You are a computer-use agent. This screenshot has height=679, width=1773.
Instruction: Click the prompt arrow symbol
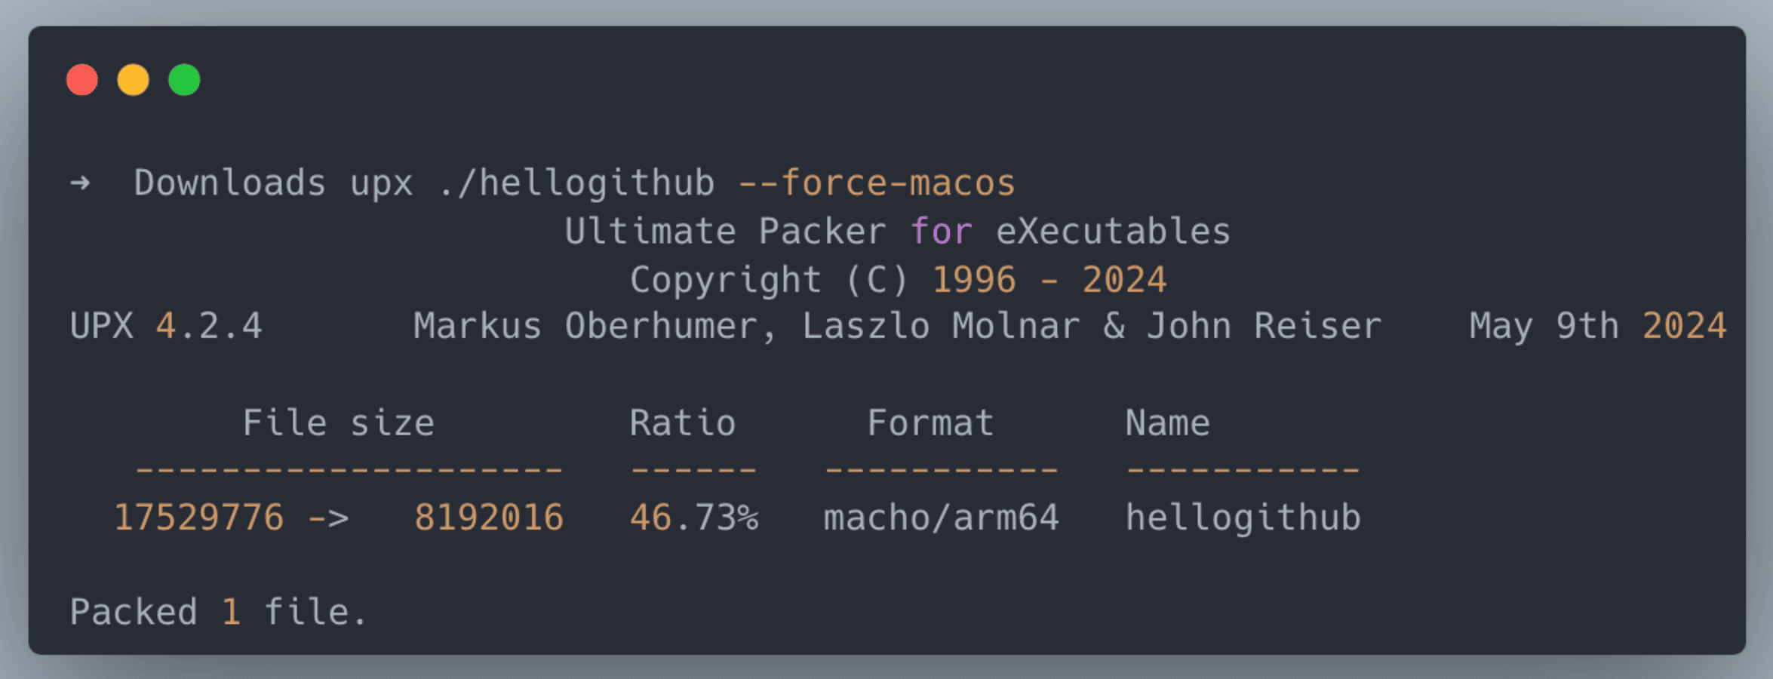coord(80,183)
